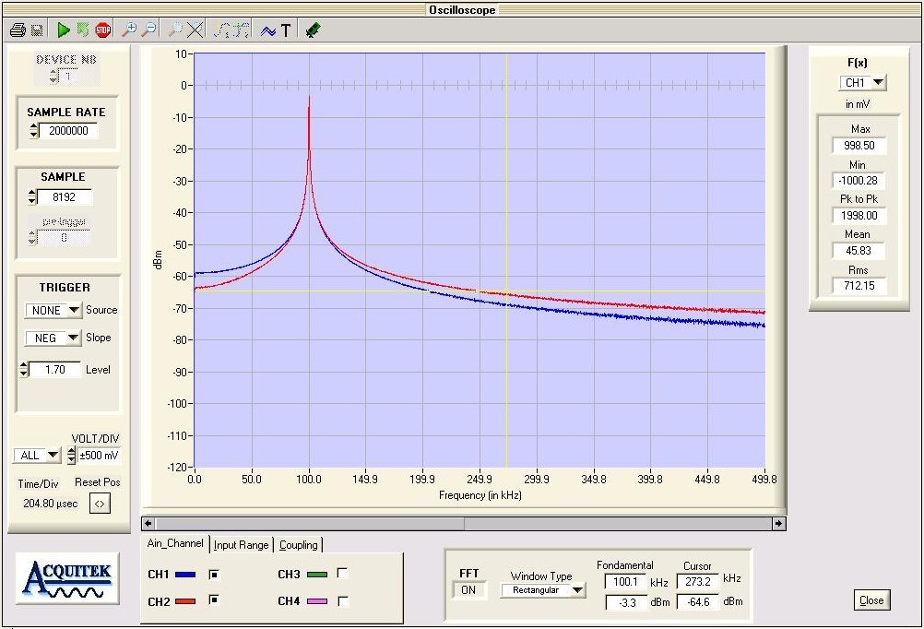Viewport: 924px width, 629px height.
Task: Click the Max value field 998.50
Action: pos(859,146)
